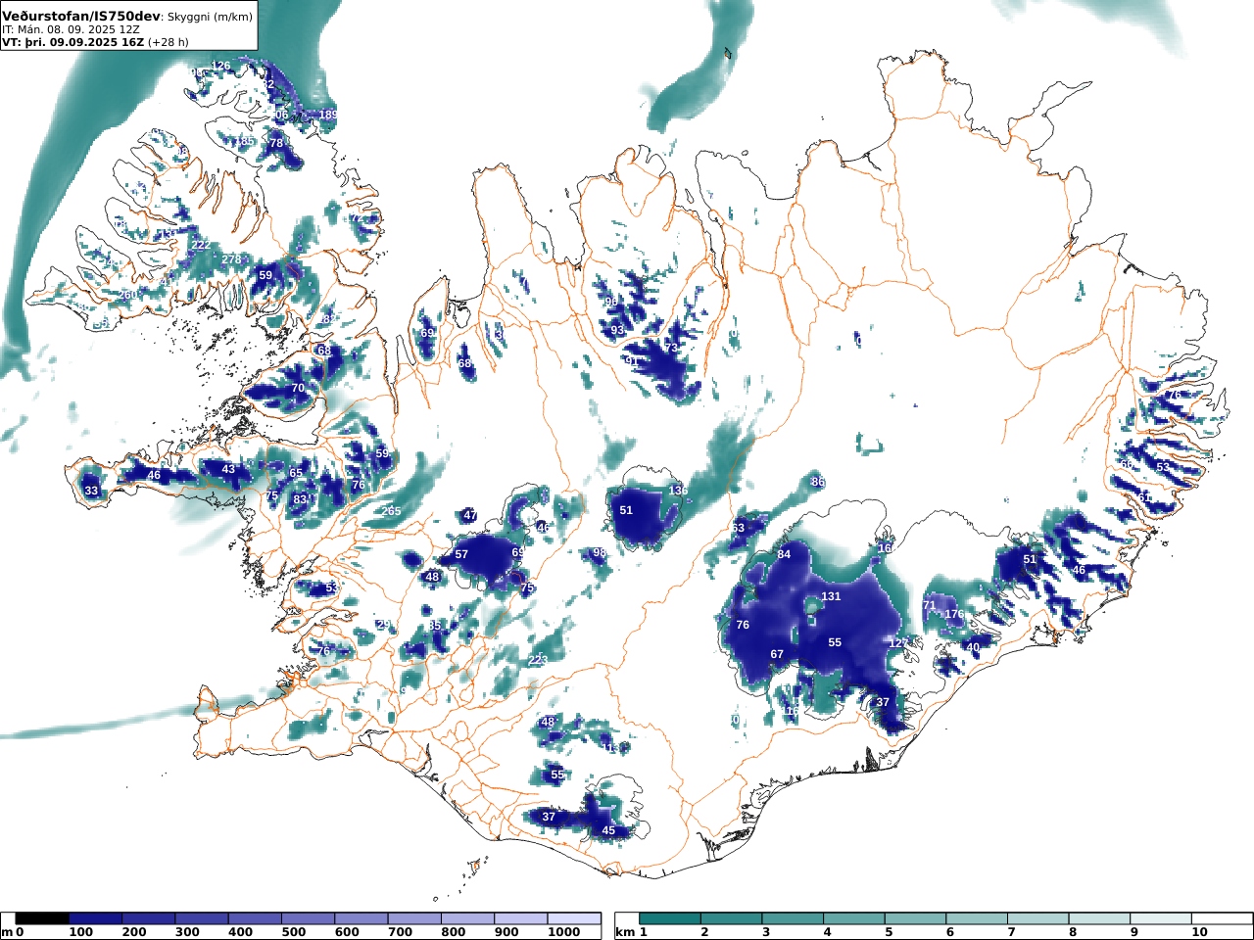Viewport: 1254px width, 940px height.
Task: Click the 500–600 m purple legend swatch
Action: (x=309, y=918)
